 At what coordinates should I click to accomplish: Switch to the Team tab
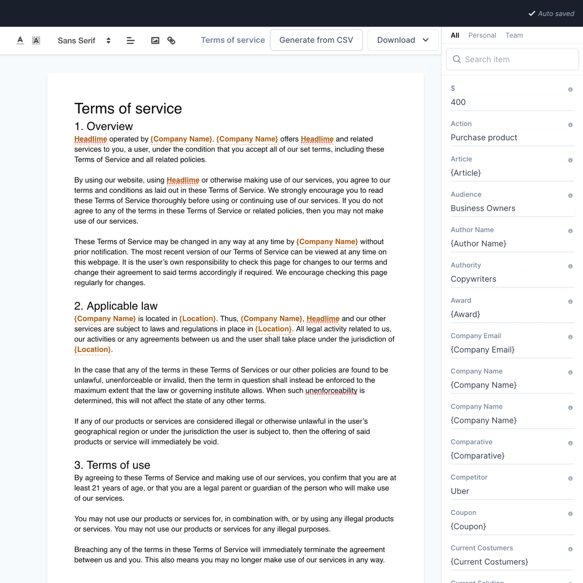[x=514, y=35]
